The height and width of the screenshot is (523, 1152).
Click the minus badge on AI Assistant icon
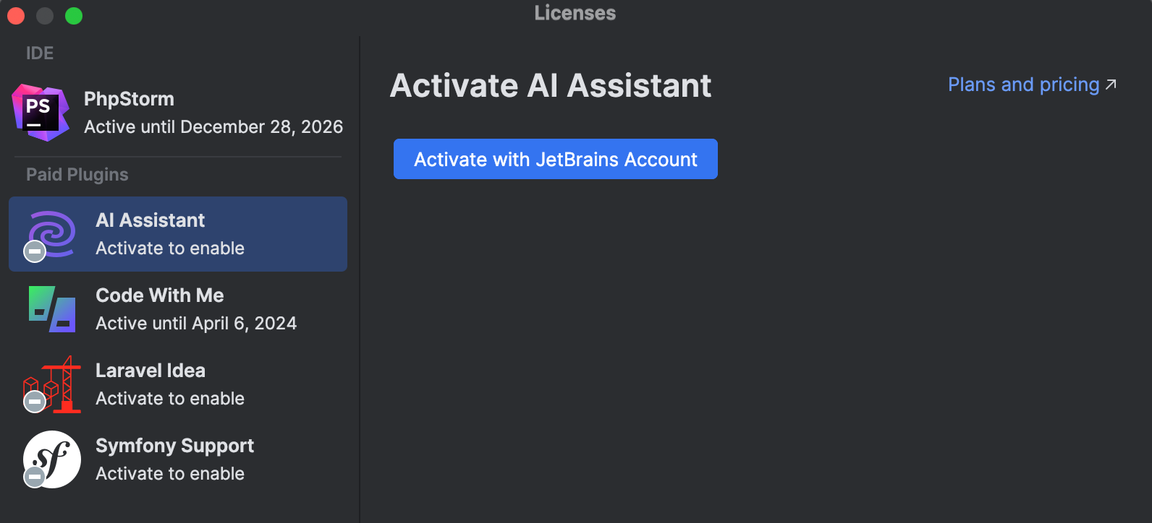[x=35, y=251]
